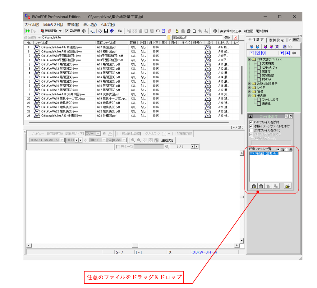Click the trash can icon in main toolbar
The height and width of the screenshot is (288, 317).
[x=188, y=31]
